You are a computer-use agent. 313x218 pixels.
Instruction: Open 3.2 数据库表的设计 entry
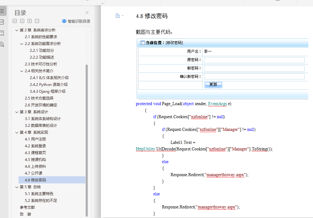(x=41, y=125)
